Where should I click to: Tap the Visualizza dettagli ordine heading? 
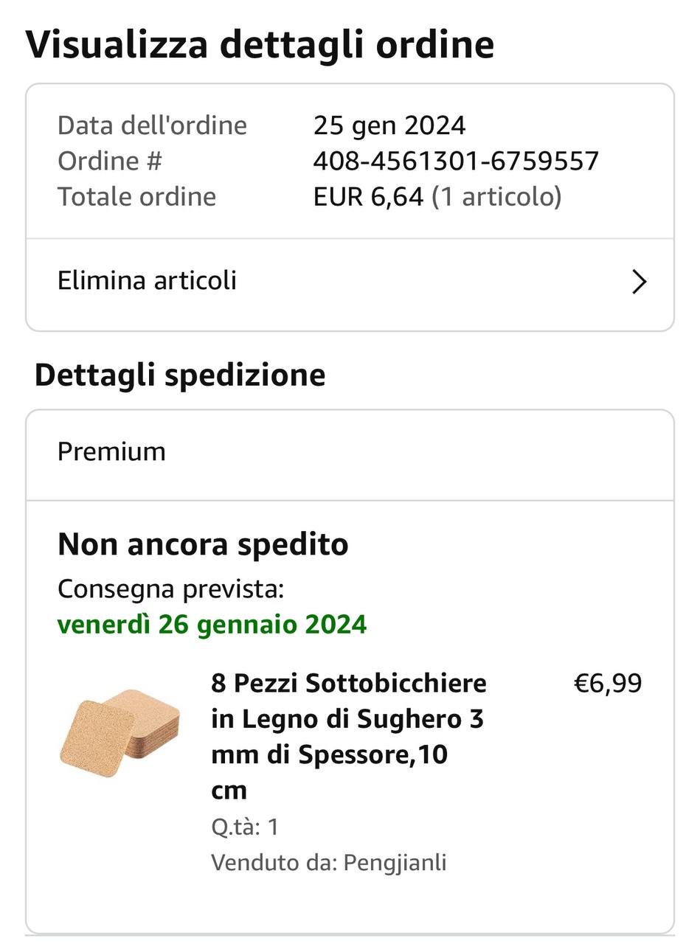[x=260, y=44]
